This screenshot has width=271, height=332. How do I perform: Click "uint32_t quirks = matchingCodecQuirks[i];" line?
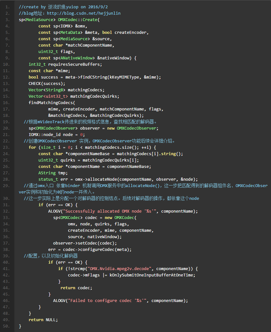(x=89, y=160)
